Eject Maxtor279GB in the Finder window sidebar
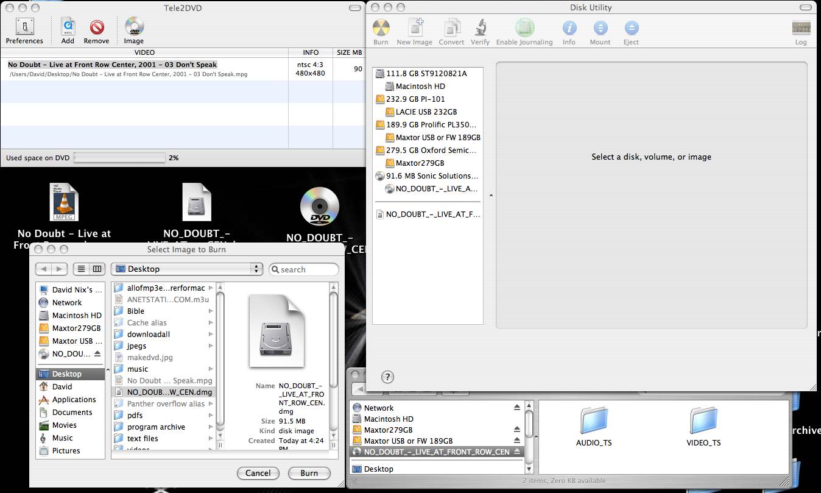The height and width of the screenshot is (493, 821). pyautogui.click(x=517, y=430)
